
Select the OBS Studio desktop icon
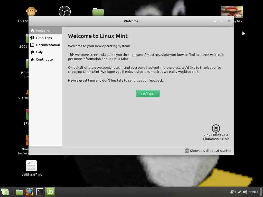tap(65, 11)
